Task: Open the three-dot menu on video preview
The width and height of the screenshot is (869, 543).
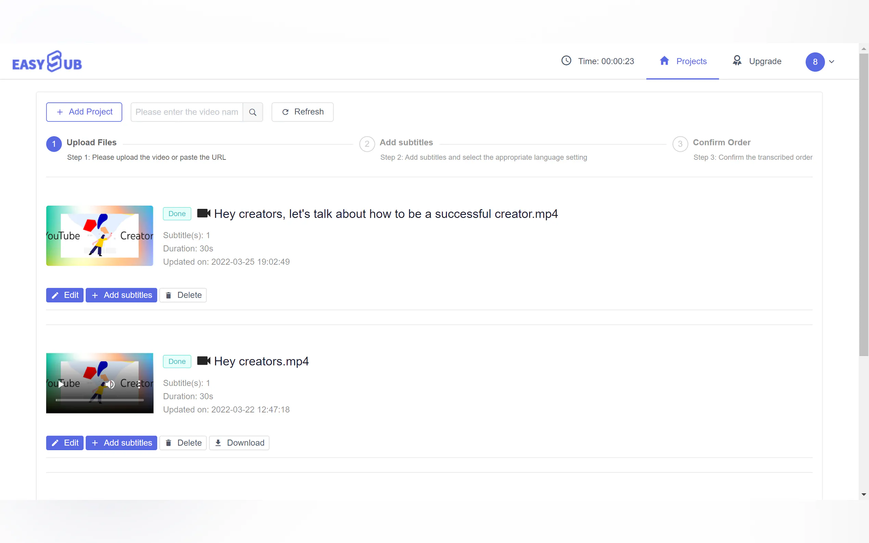Action: (139, 384)
